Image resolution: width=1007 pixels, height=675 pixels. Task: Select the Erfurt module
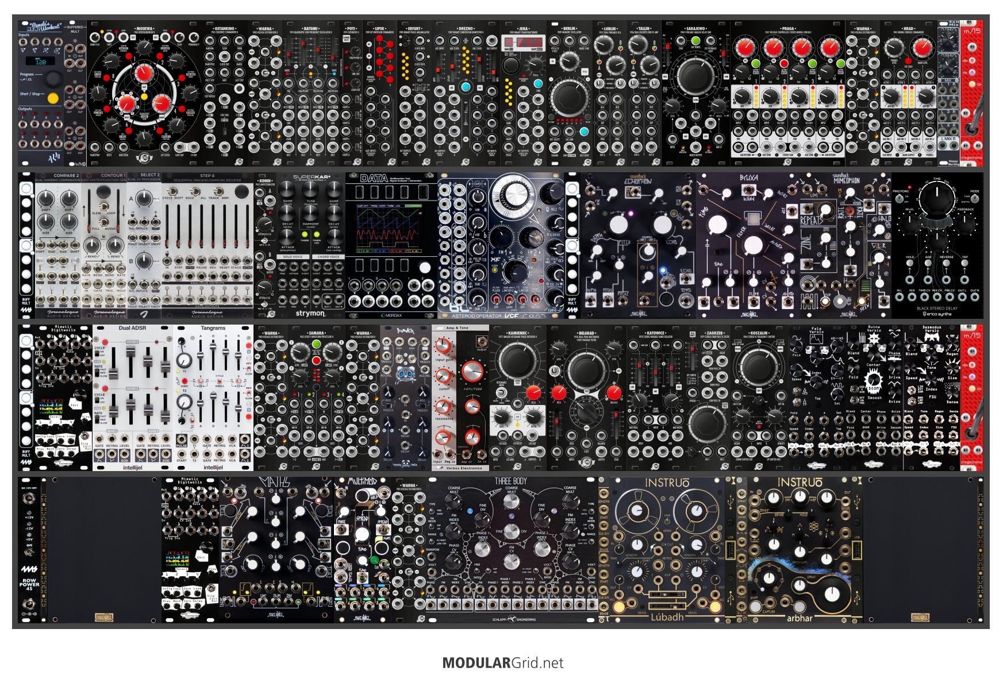(414, 94)
